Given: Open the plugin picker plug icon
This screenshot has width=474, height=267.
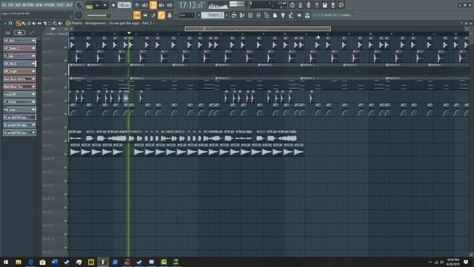Looking at the screenshot, I should point(283,15).
